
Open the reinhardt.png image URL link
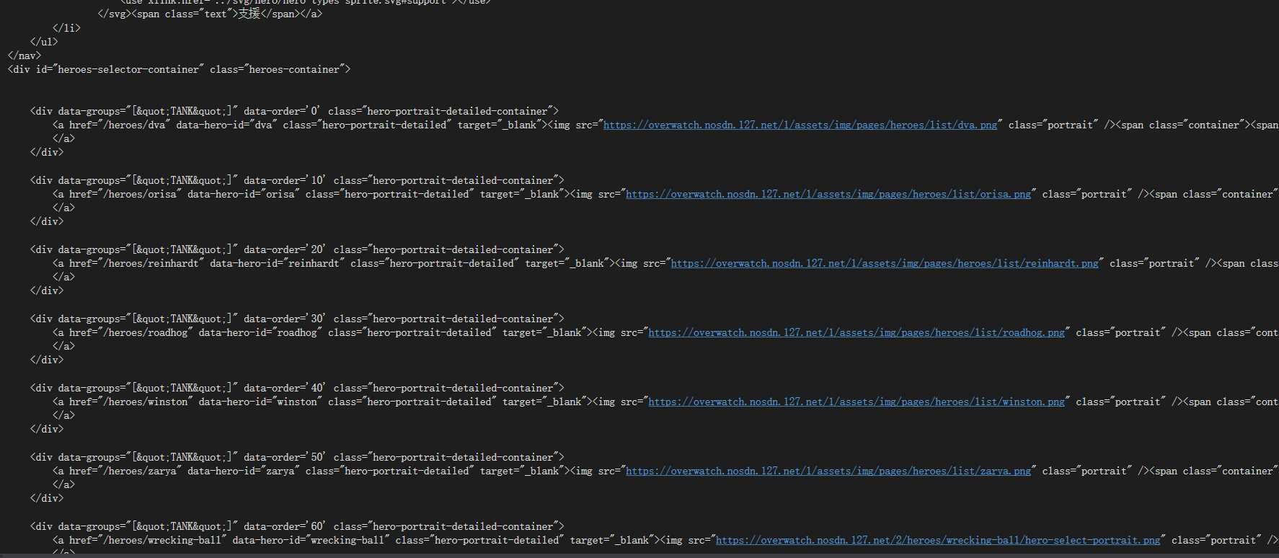click(x=885, y=263)
